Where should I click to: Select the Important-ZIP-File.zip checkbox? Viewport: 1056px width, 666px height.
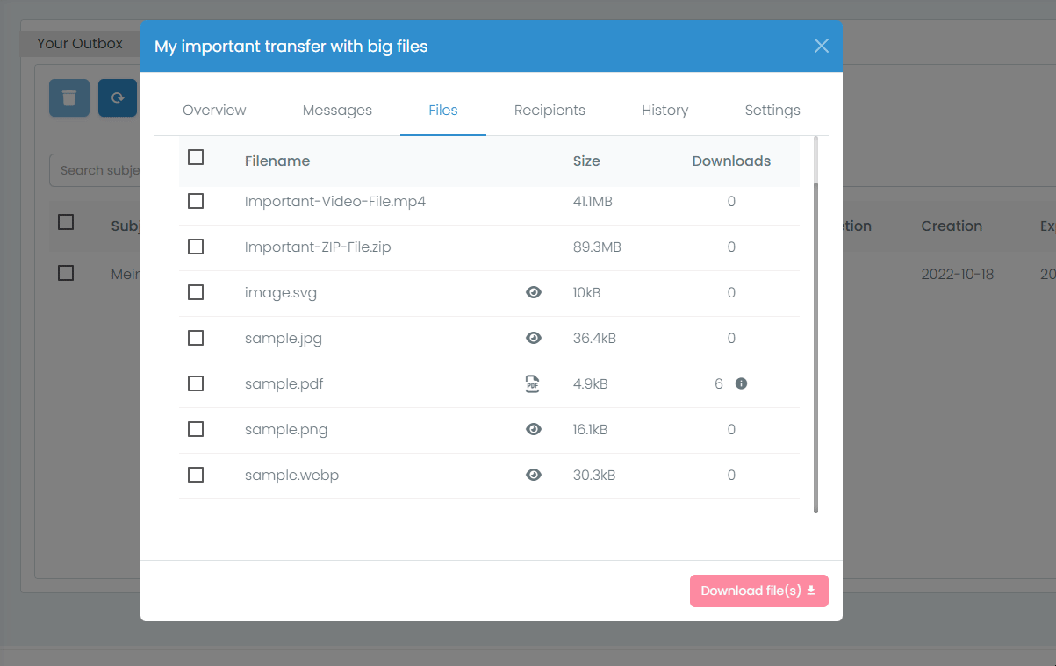coord(195,247)
